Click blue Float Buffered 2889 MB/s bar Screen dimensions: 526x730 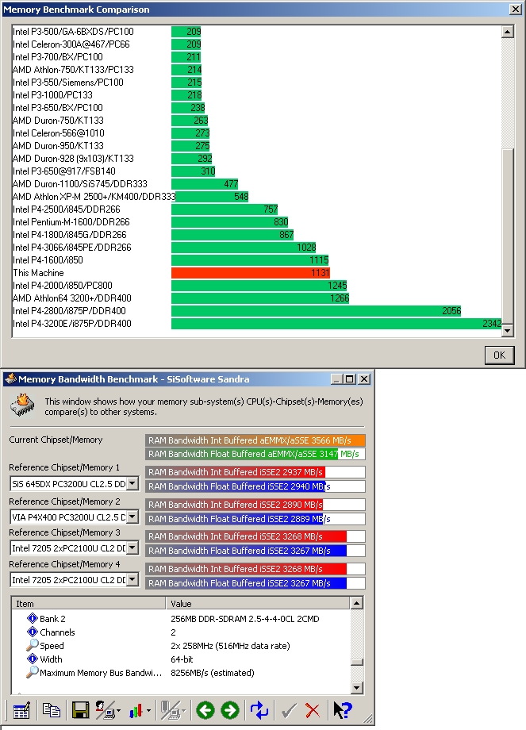point(255,519)
